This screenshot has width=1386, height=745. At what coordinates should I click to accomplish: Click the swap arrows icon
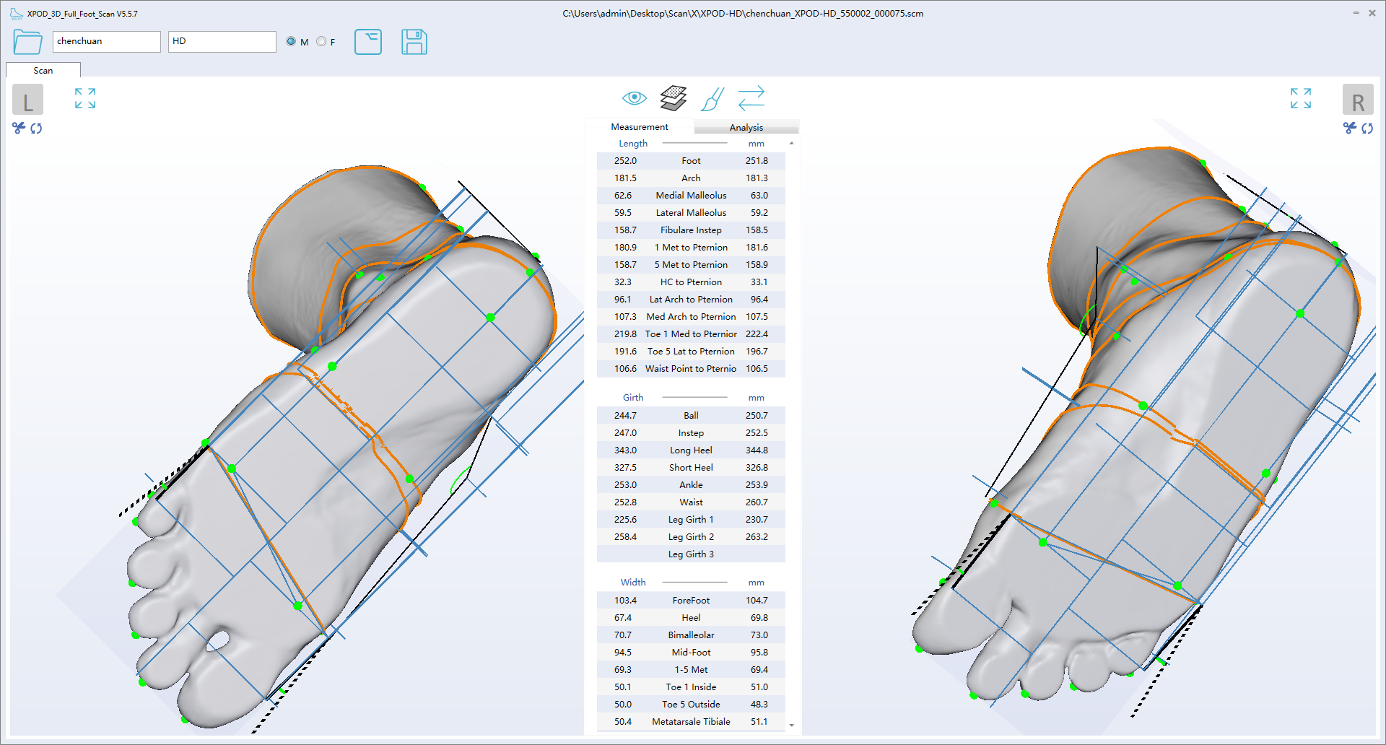pyautogui.click(x=751, y=98)
